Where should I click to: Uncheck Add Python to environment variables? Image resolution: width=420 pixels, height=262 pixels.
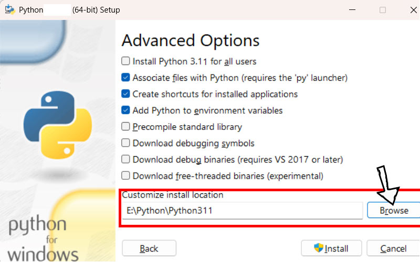(126, 110)
